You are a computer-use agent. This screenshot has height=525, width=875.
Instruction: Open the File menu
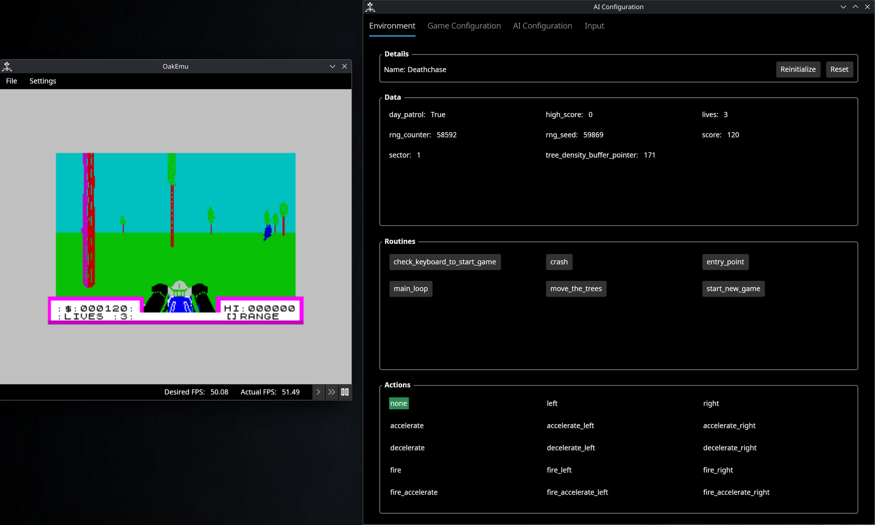click(11, 81)
